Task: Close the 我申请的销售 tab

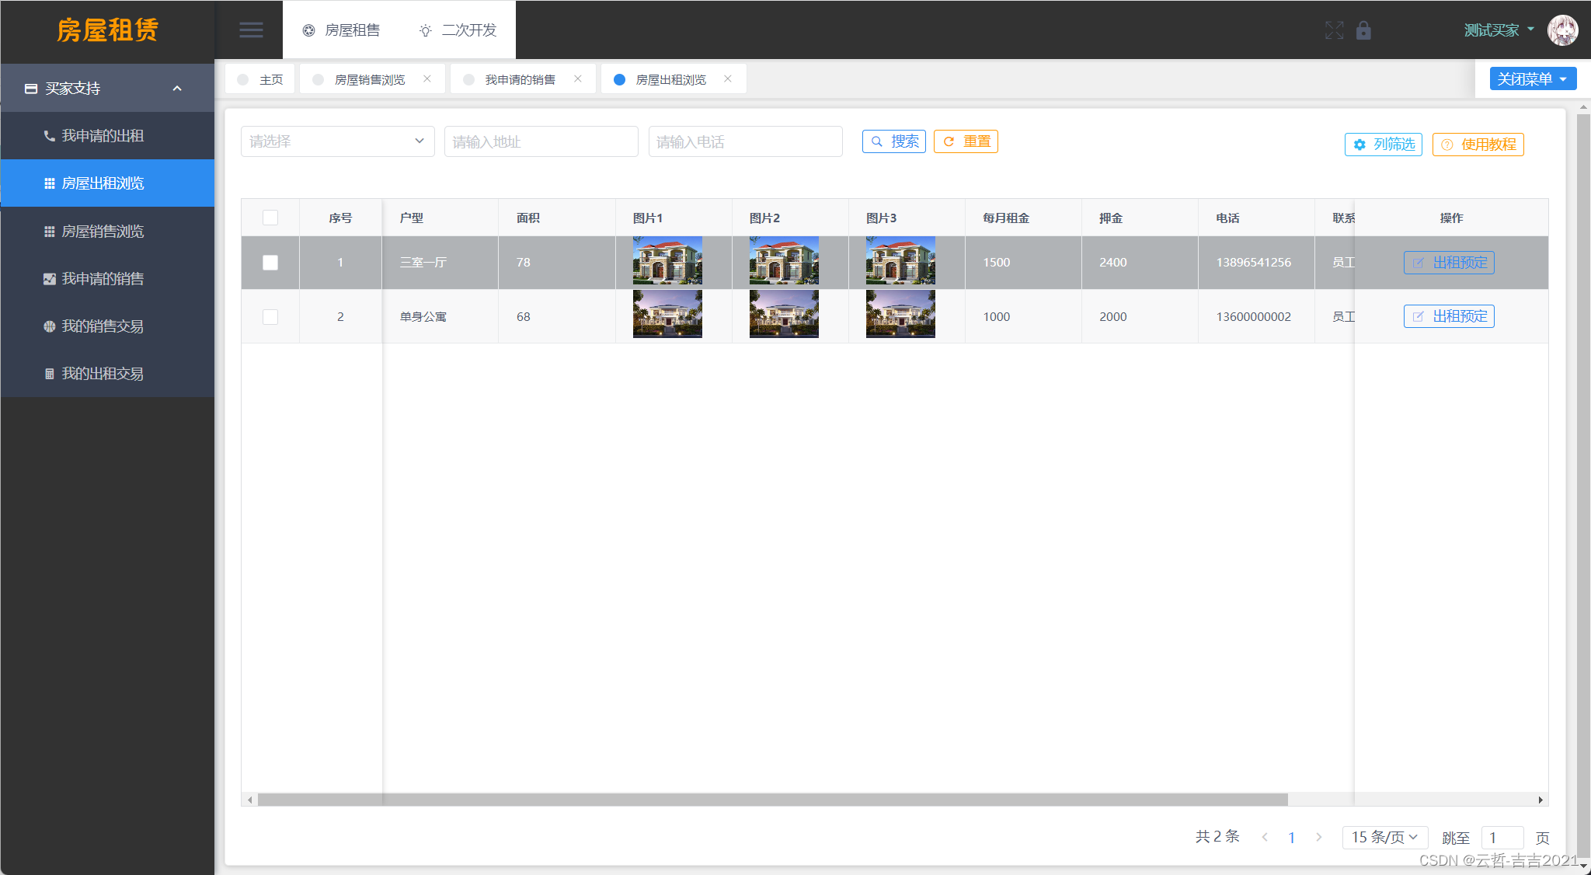Action: coord(578,79)
